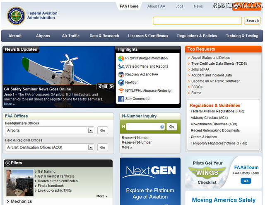Open More link in Pilots section
The width and height of the screenshot is (265, 205).
101,196
